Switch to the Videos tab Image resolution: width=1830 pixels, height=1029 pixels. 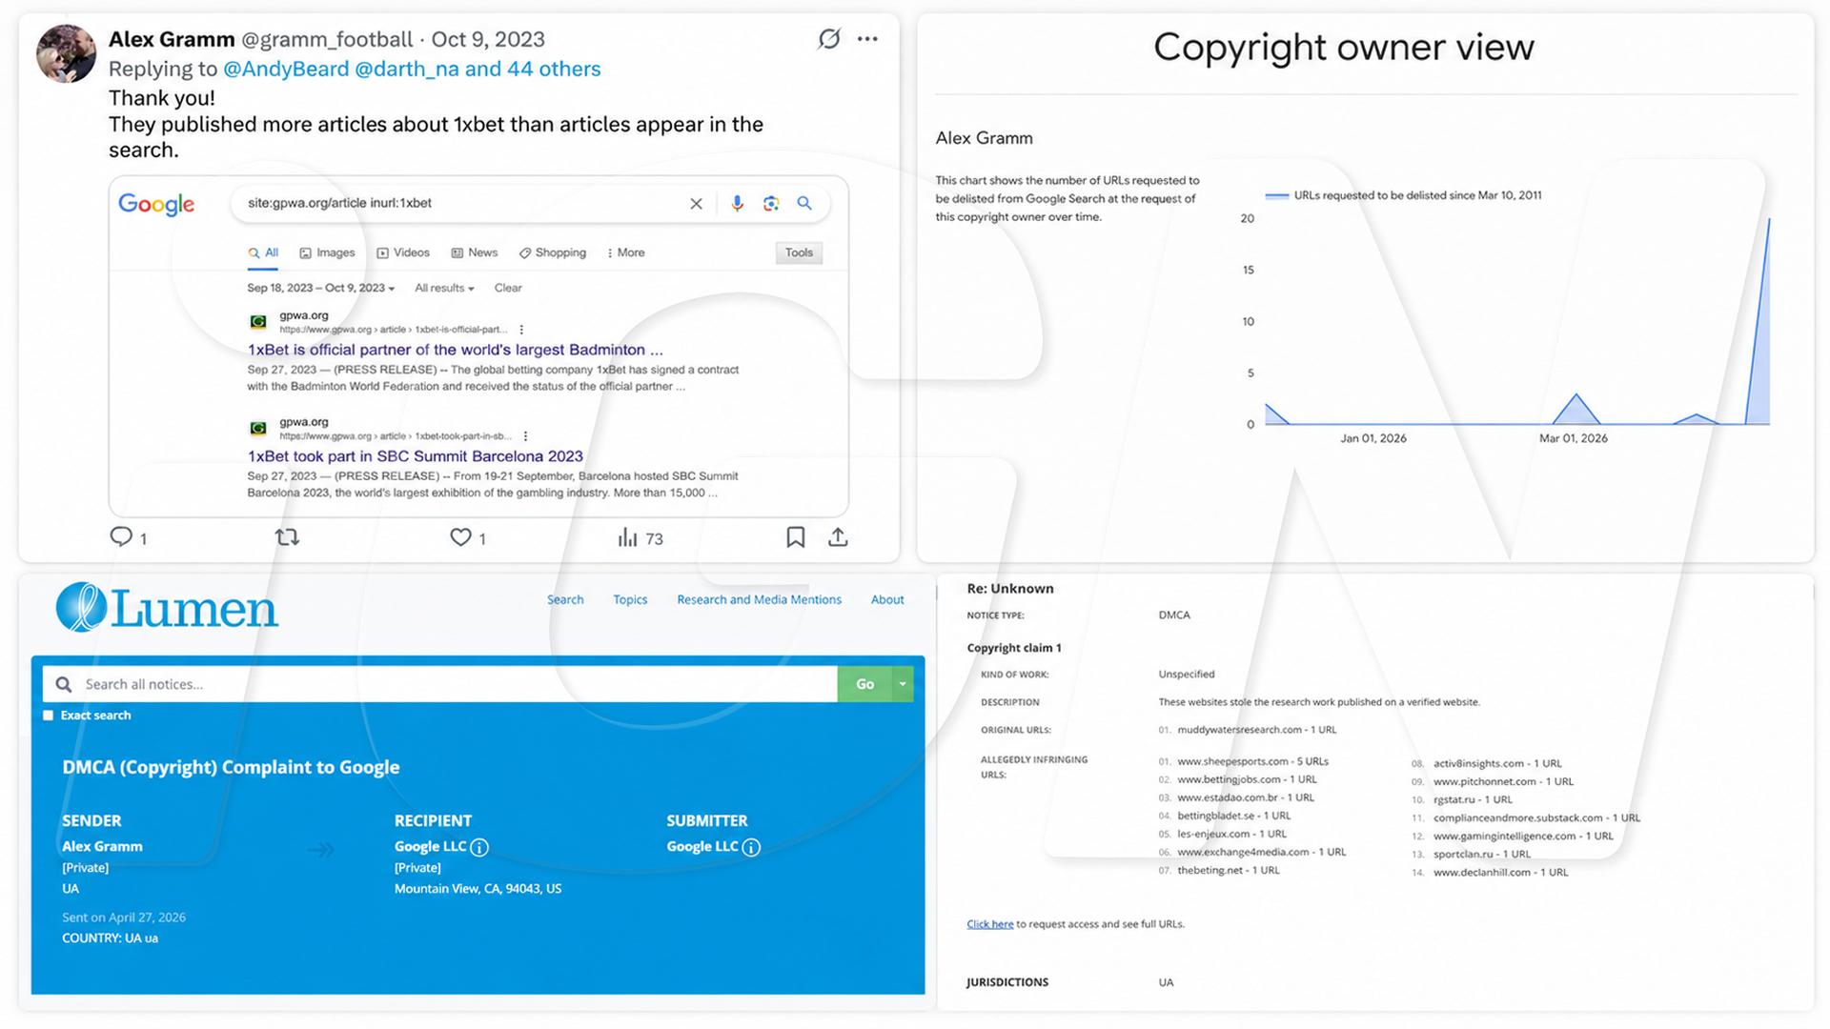[x=403, y=252]
